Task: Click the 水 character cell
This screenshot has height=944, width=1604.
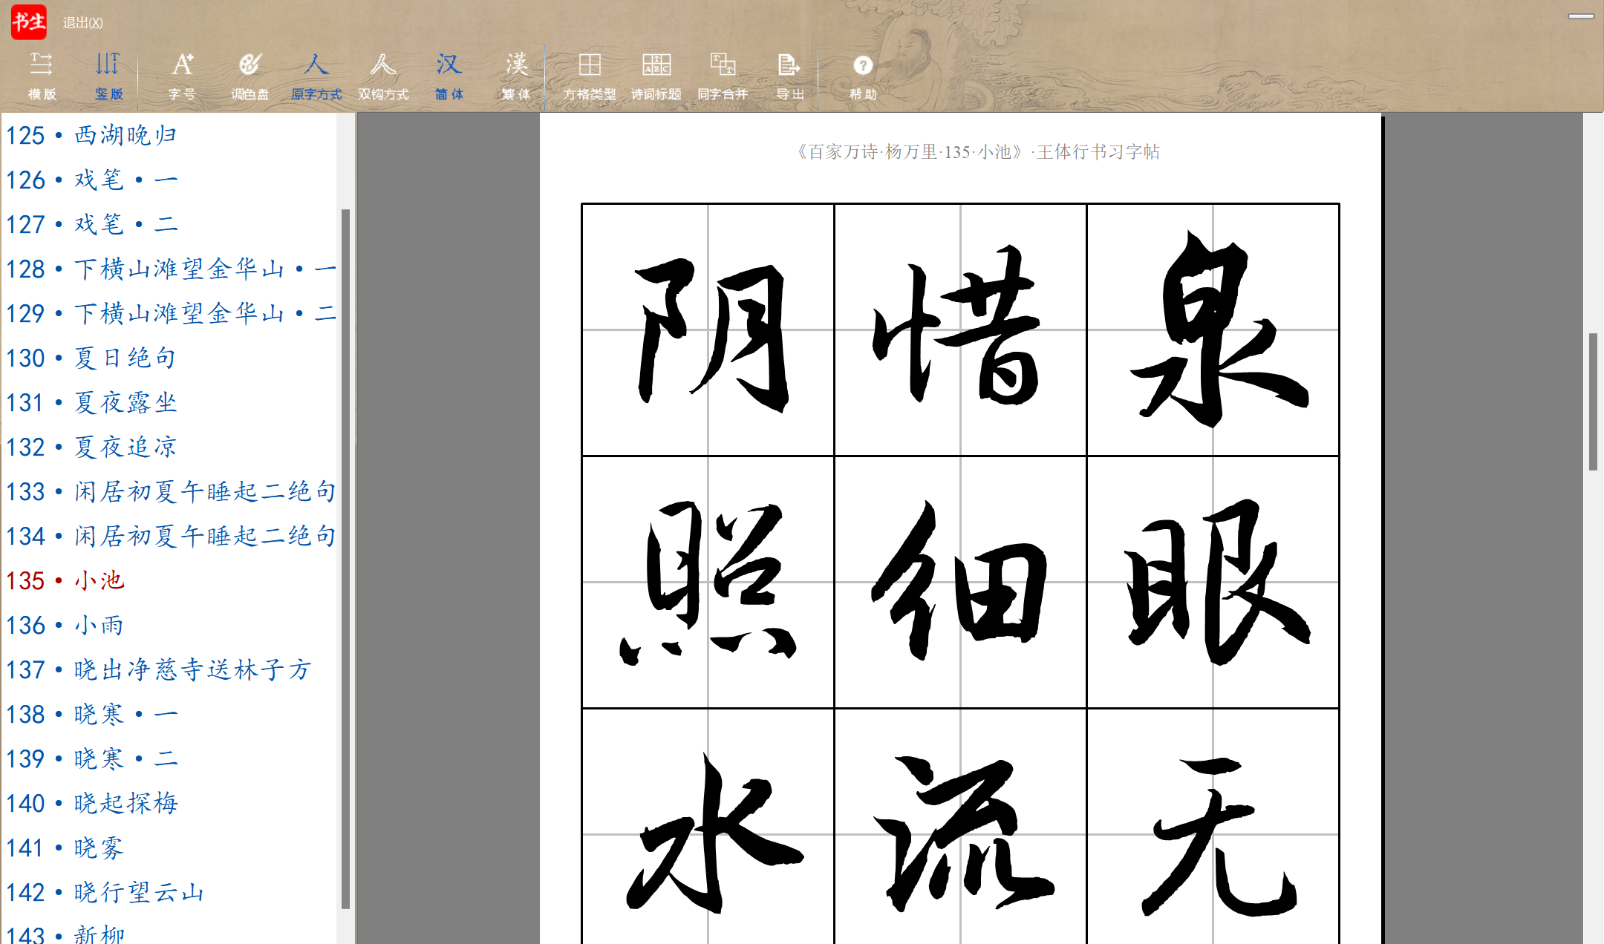Action: [708, 827]
